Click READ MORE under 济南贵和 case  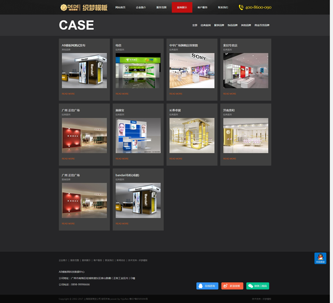click(229, 158)
